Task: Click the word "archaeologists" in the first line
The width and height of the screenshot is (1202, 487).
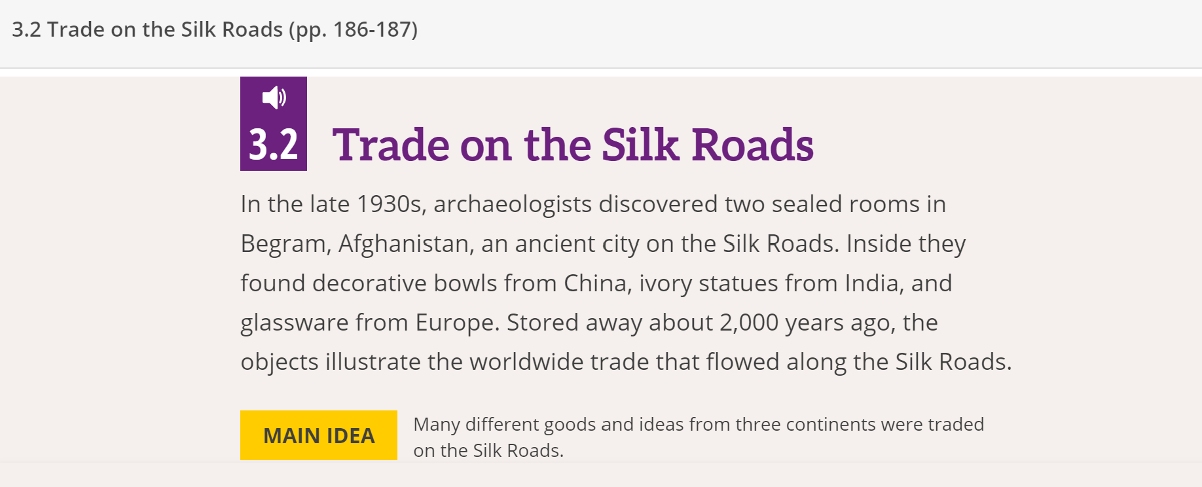Action: pyautogui.click(x=512, y=205)
